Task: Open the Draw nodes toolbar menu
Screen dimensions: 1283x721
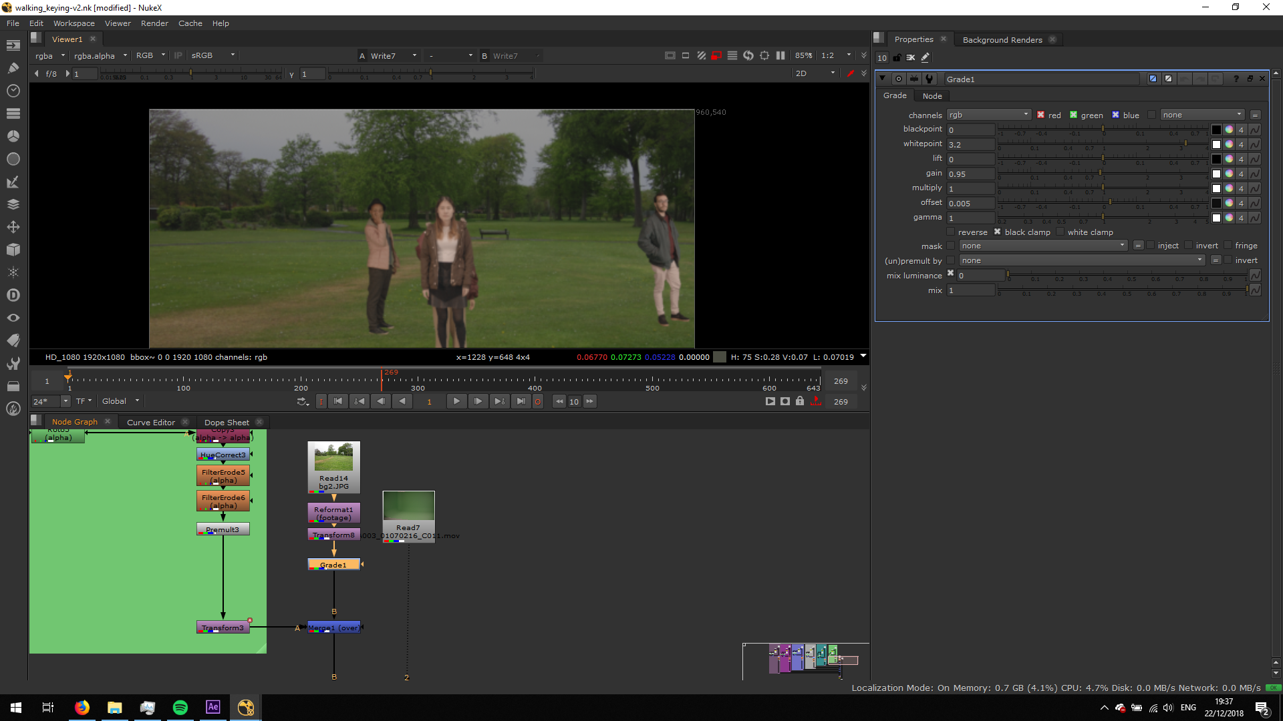Action: 13,68
